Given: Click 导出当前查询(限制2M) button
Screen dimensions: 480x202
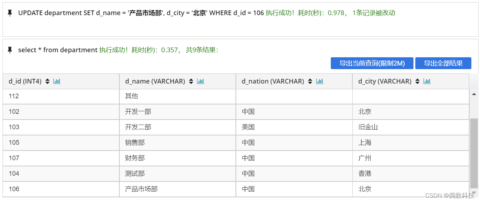Looking at the screenshot, I should coord(372,63).
